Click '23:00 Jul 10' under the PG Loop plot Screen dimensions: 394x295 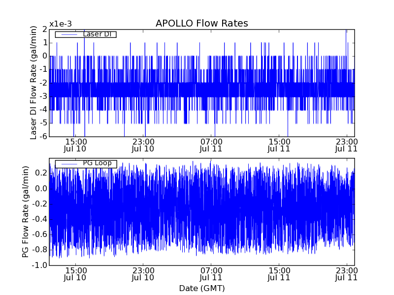[x=143, y=274]
